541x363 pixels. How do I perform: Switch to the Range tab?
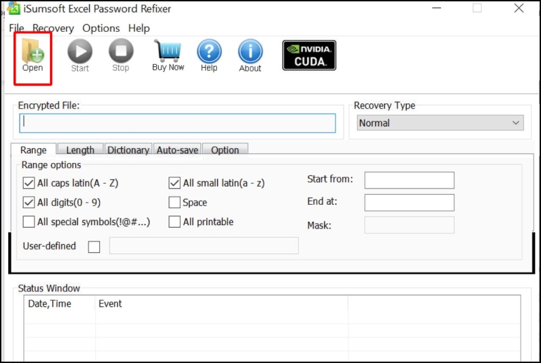33,149
